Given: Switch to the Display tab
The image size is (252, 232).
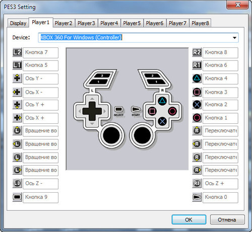Looking at the screenshot, I should (x=18, y=23).
